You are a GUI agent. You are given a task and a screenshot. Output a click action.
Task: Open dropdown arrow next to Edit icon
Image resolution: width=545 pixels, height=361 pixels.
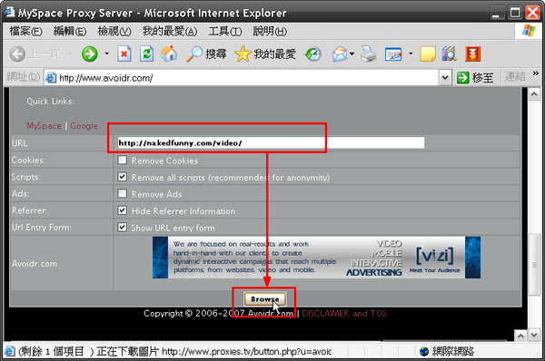[411, 54]
